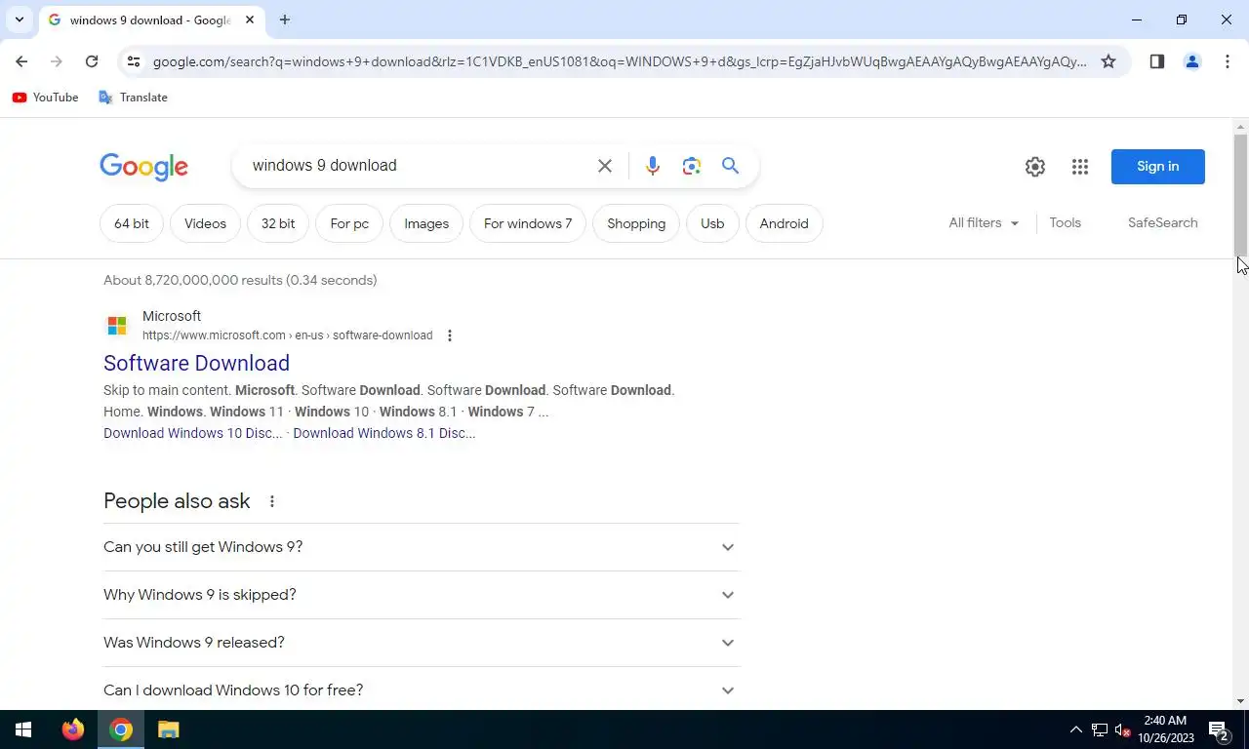Open the tab search chevron
This screenshot has width=1249, height=749.
pos(19,20)
